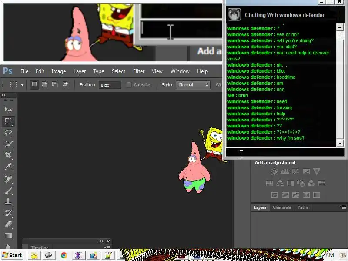Select the Gradient tool

(x=8, y=236)
